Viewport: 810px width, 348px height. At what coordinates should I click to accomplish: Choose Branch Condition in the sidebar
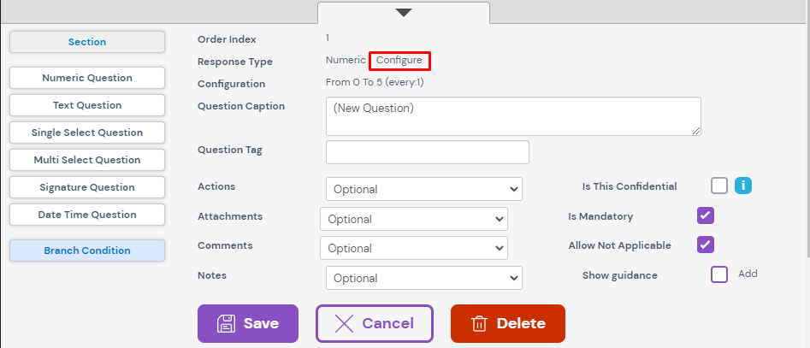[87, 251]
